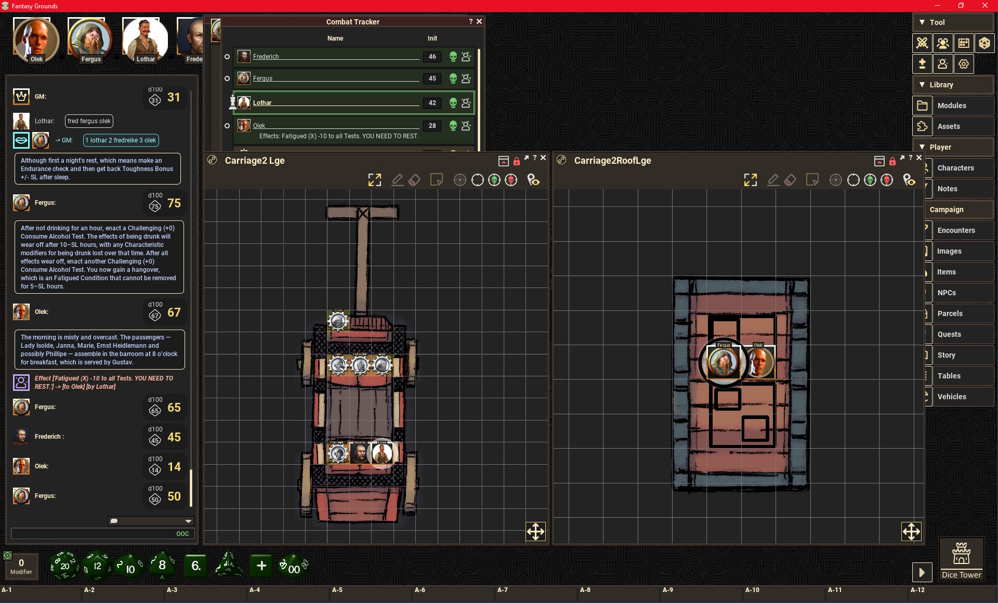This screenshot has width=998, height=603.
Task: Click the plus custom dice button
Action: 261,566
